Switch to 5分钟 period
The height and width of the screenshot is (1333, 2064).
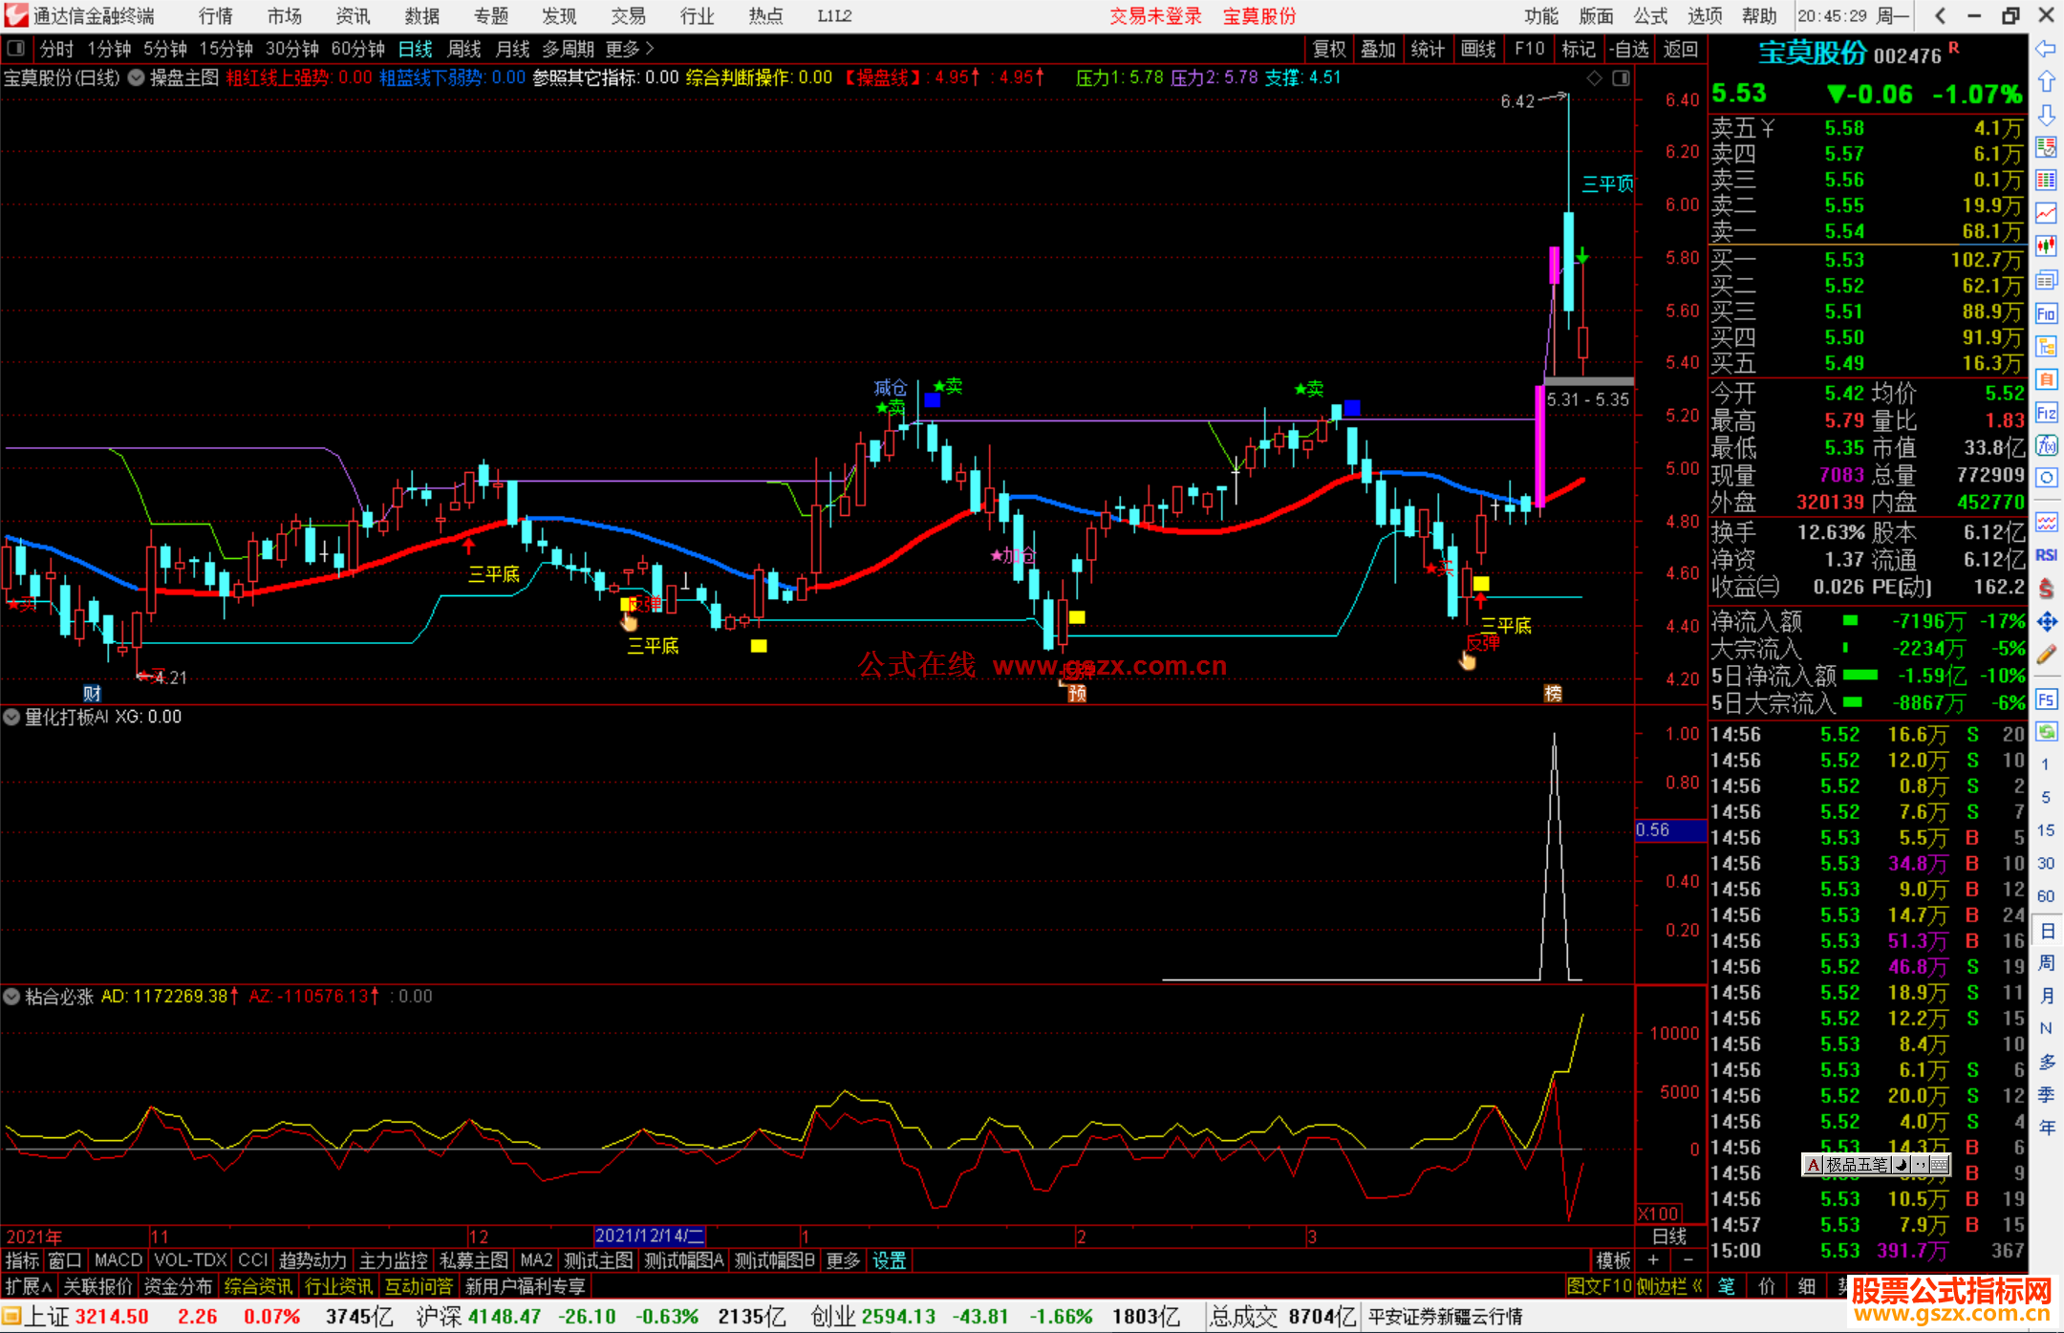point(165,49)
